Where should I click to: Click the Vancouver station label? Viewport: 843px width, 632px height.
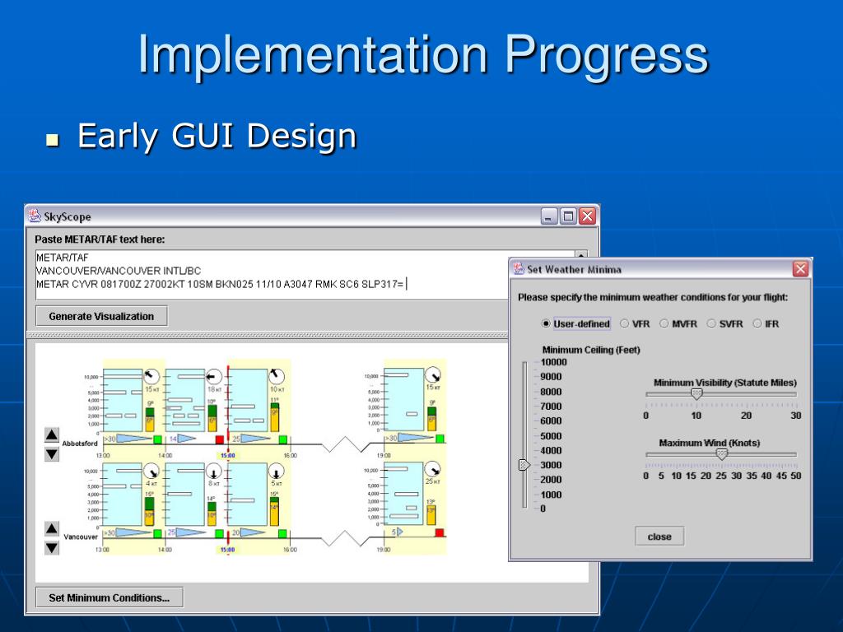coord(81,537)
